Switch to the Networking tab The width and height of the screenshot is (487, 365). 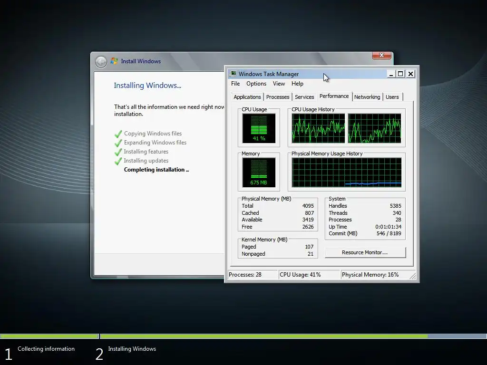point(367,97)
